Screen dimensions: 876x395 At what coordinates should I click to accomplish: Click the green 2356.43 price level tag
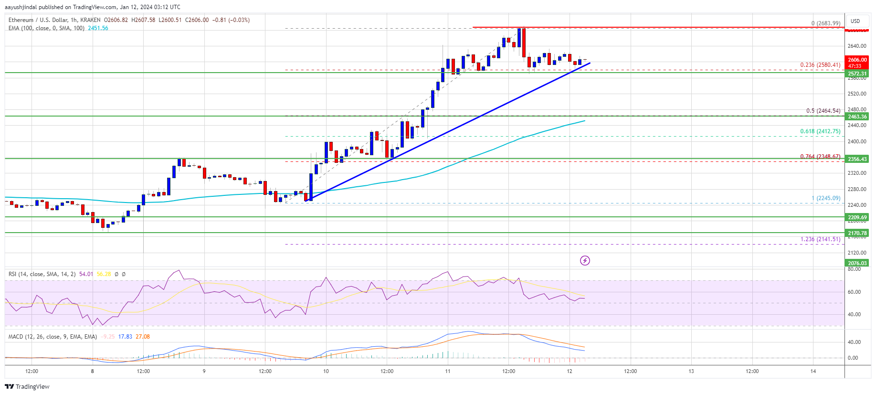point(857,159)
